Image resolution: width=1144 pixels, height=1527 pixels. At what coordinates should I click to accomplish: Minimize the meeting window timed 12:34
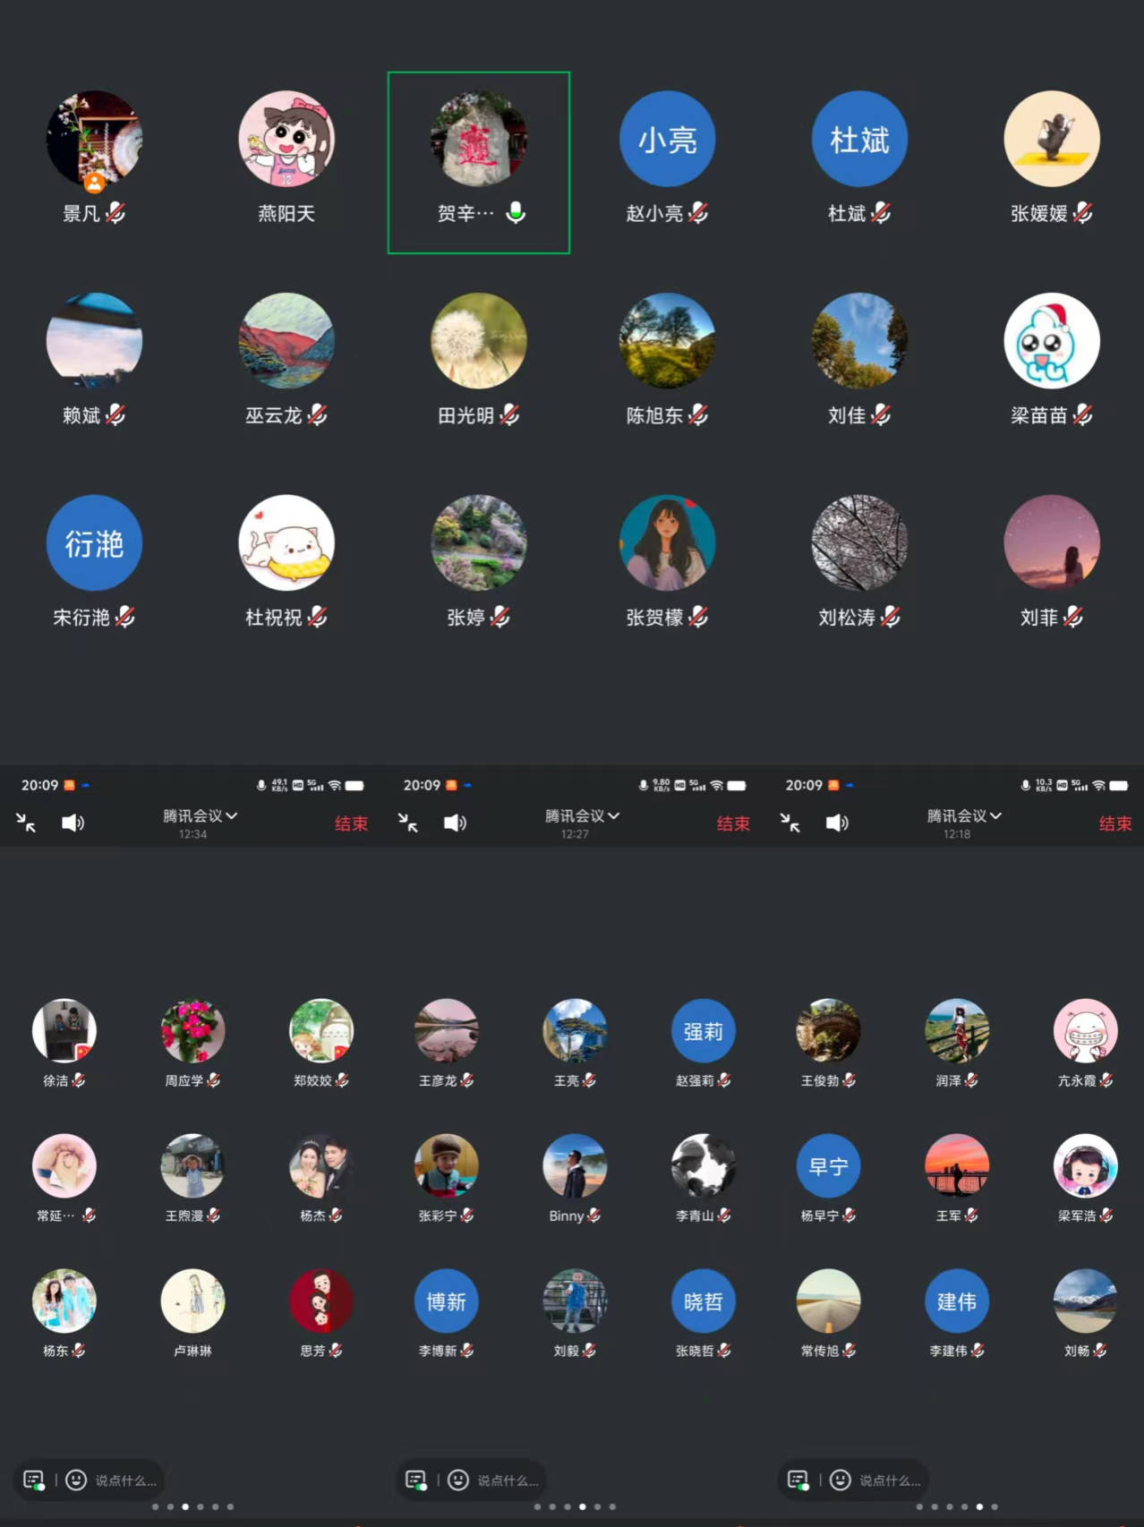click(26, 823)
